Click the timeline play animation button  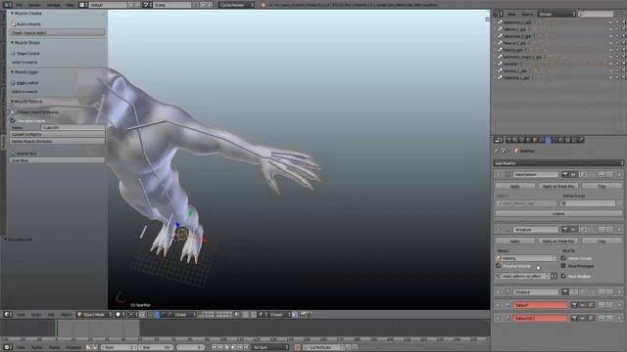[233, 347]
